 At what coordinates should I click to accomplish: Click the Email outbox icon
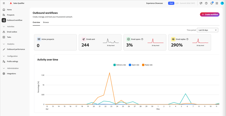(4, 32)
